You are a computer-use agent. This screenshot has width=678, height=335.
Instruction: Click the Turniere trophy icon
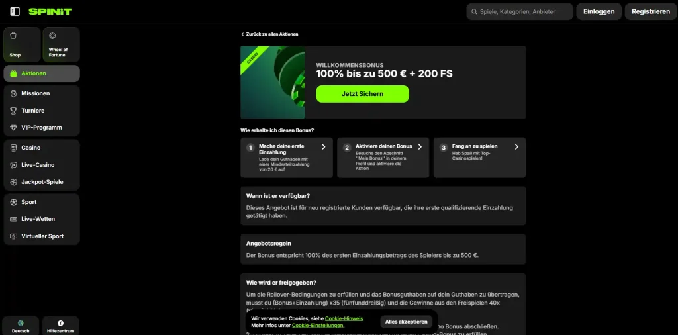13,111
